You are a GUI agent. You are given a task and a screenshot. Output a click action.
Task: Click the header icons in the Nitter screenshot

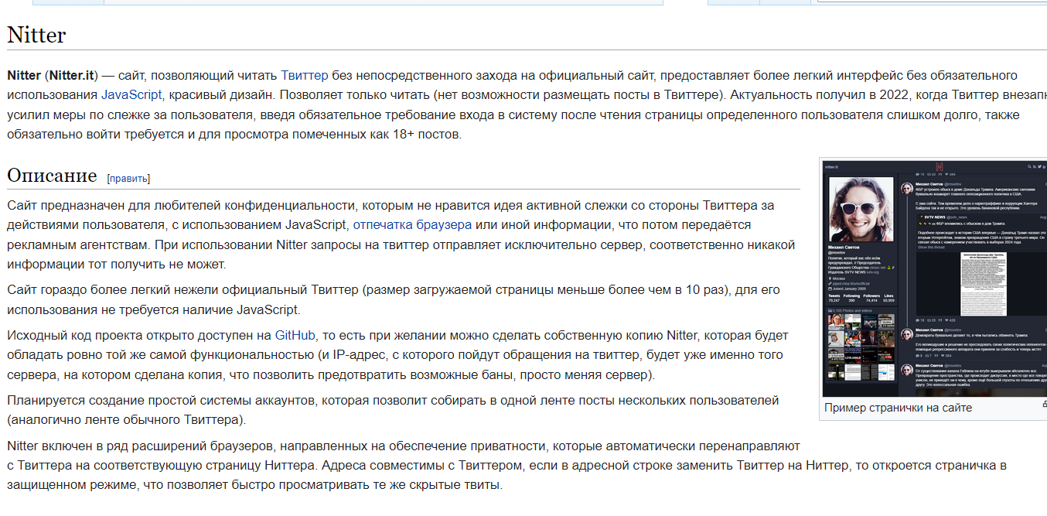[x=1035, y=166]
